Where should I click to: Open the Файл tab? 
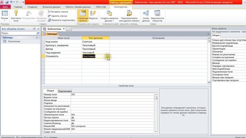point(5,7)
